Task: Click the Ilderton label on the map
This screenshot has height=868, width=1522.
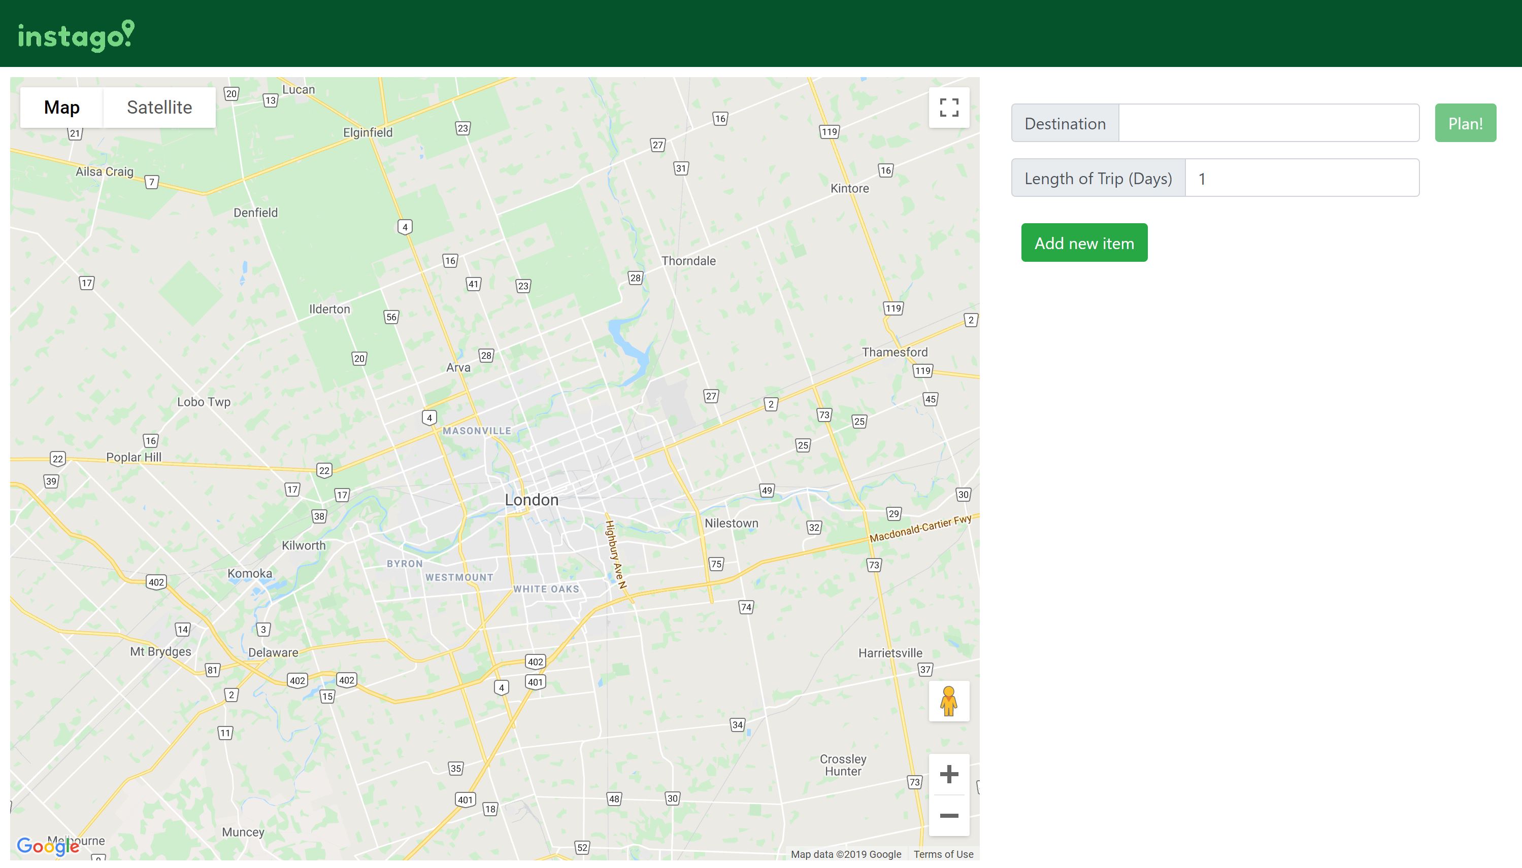Action: click(x=329, y=309)
